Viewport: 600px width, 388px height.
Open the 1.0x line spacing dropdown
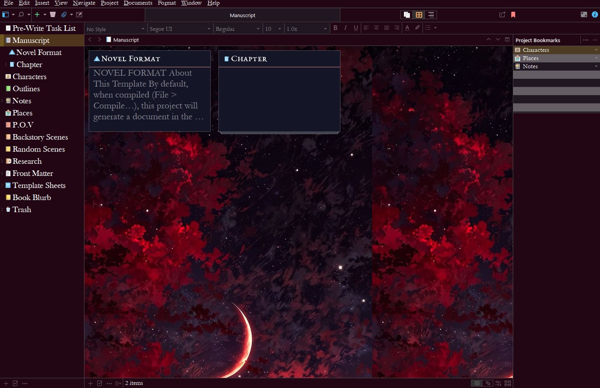[x=306, y=29]
